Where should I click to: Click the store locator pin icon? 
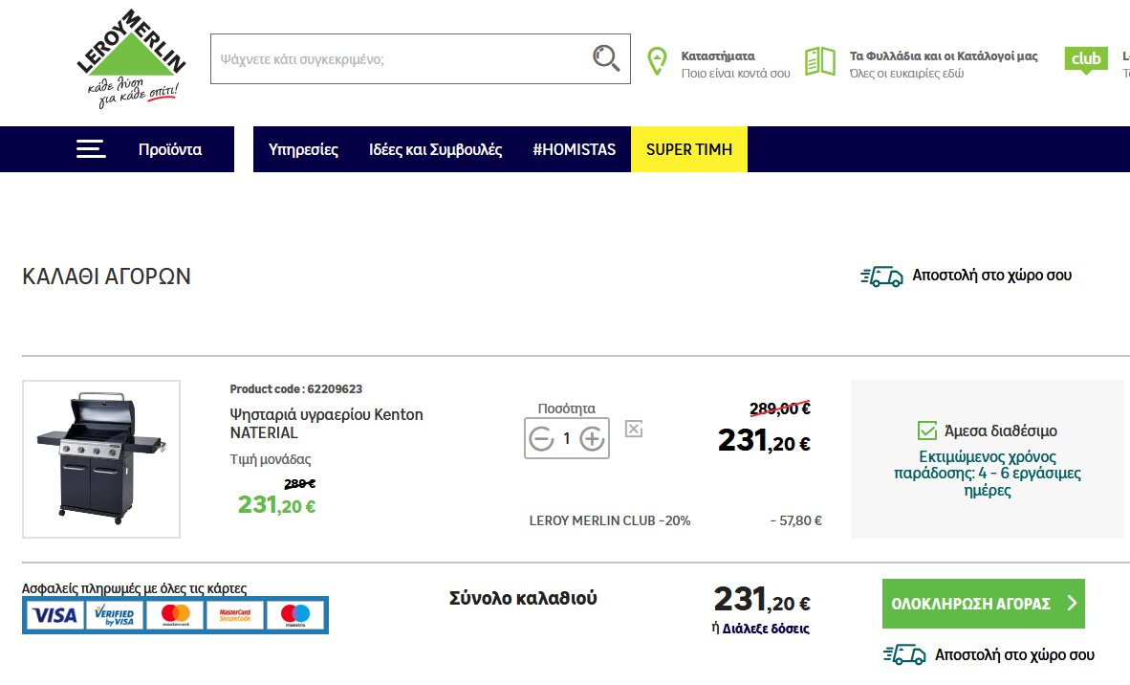coord(657,61)
